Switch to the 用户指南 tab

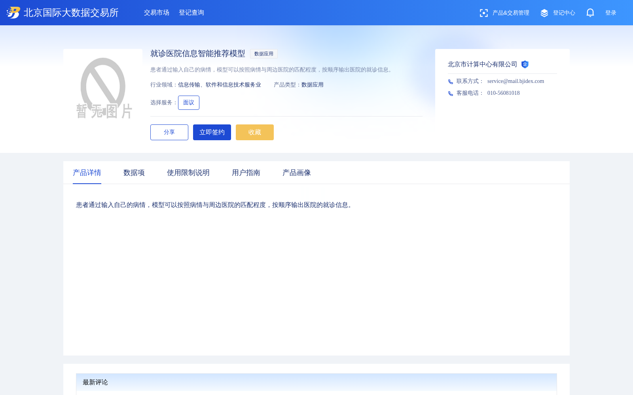[x=246, y=173]
